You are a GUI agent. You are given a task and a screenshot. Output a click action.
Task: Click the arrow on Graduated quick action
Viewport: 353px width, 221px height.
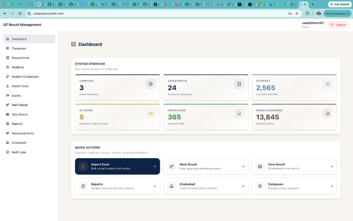tap(243, 186)
